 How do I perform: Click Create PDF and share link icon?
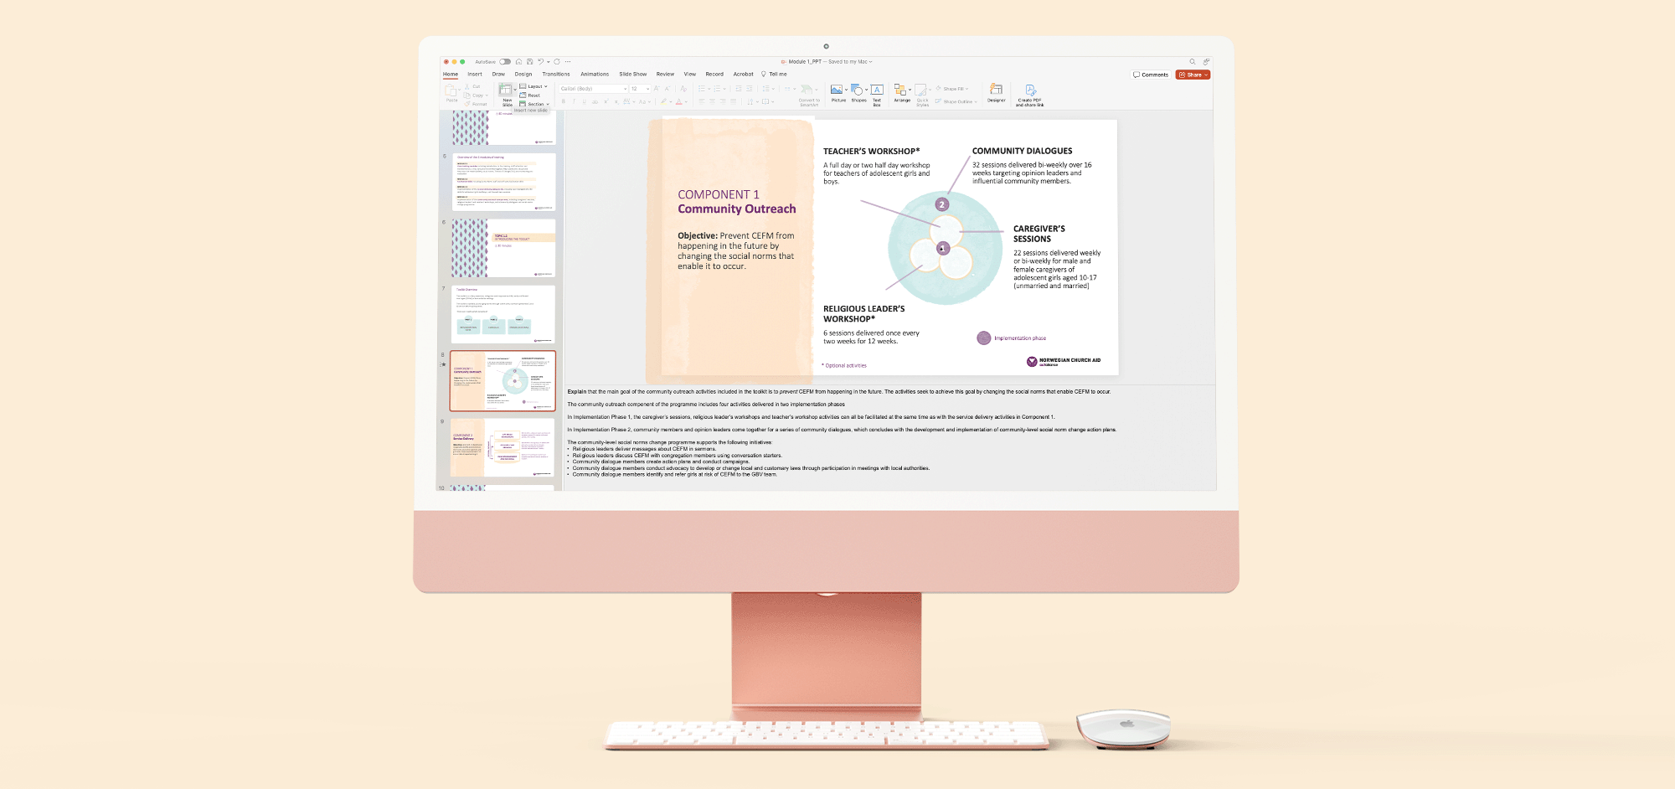[1030, 90]
